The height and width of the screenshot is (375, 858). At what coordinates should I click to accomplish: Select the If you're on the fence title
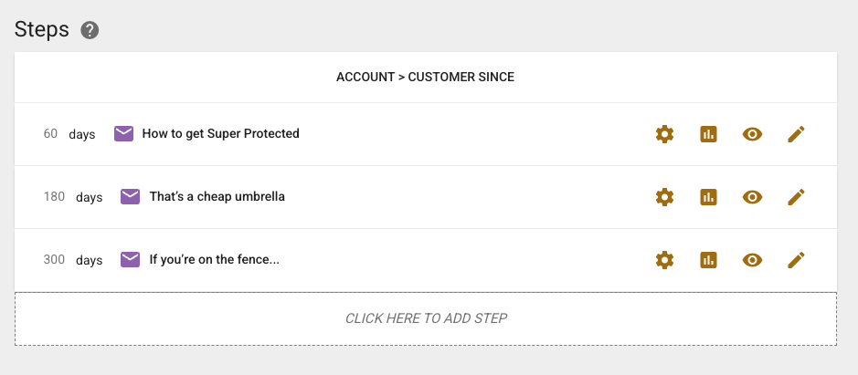click(214, 260)
